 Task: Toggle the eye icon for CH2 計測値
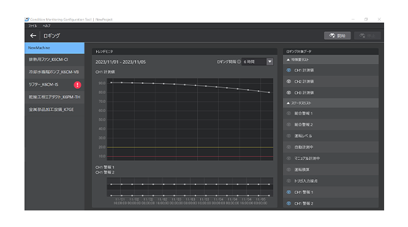(289, 82)
